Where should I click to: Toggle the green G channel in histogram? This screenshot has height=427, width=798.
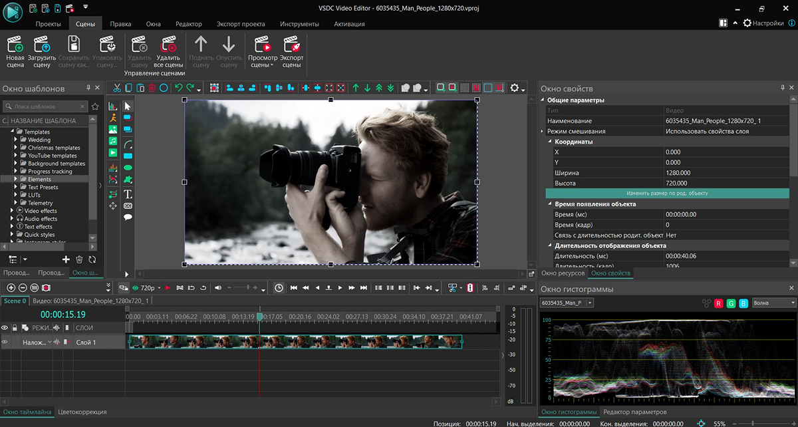(731, 303)
